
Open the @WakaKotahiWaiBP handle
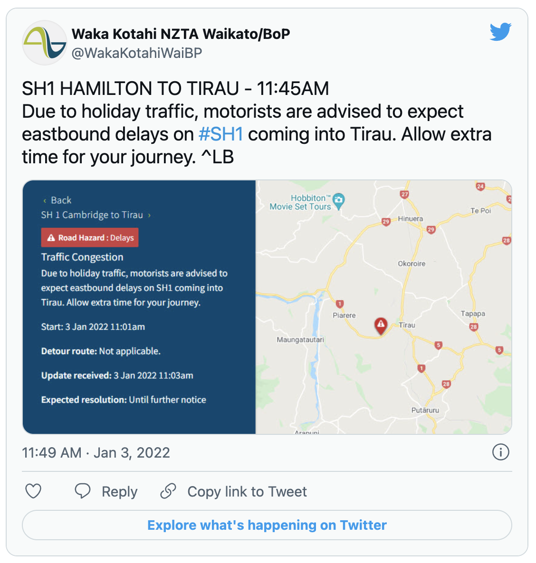(137, 53)
